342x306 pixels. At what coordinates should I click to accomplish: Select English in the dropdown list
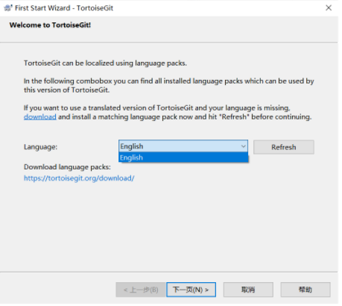183,157
